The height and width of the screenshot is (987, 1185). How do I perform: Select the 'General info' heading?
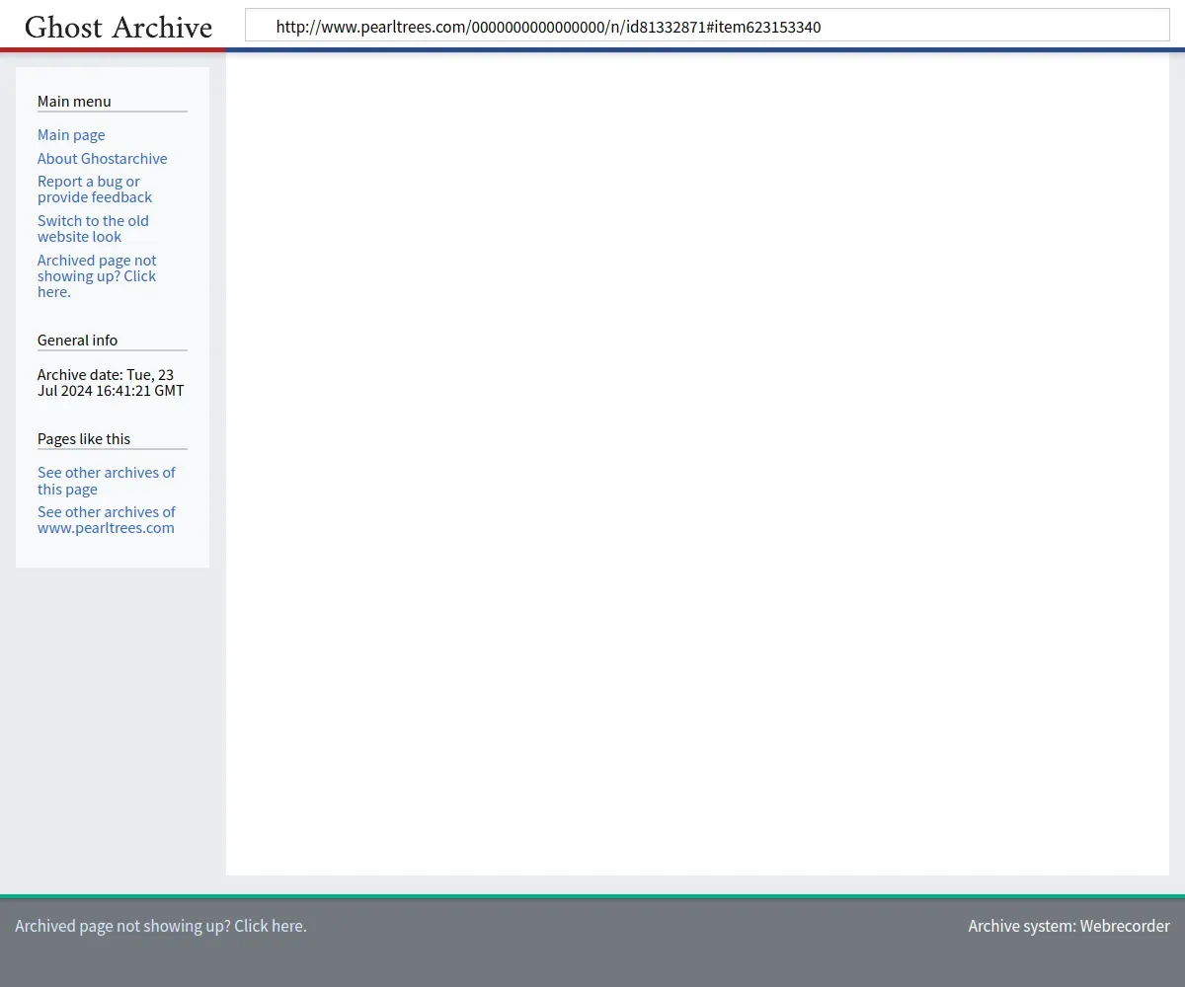point(77,341)
